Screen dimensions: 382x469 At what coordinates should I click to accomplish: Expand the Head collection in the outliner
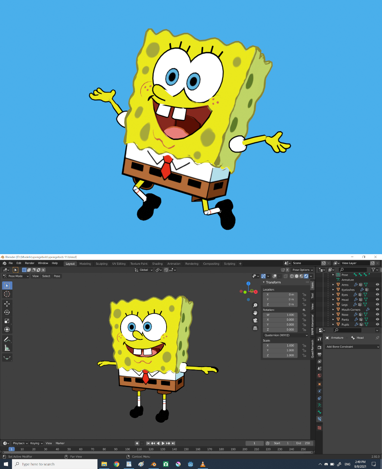tap(333, 299)
